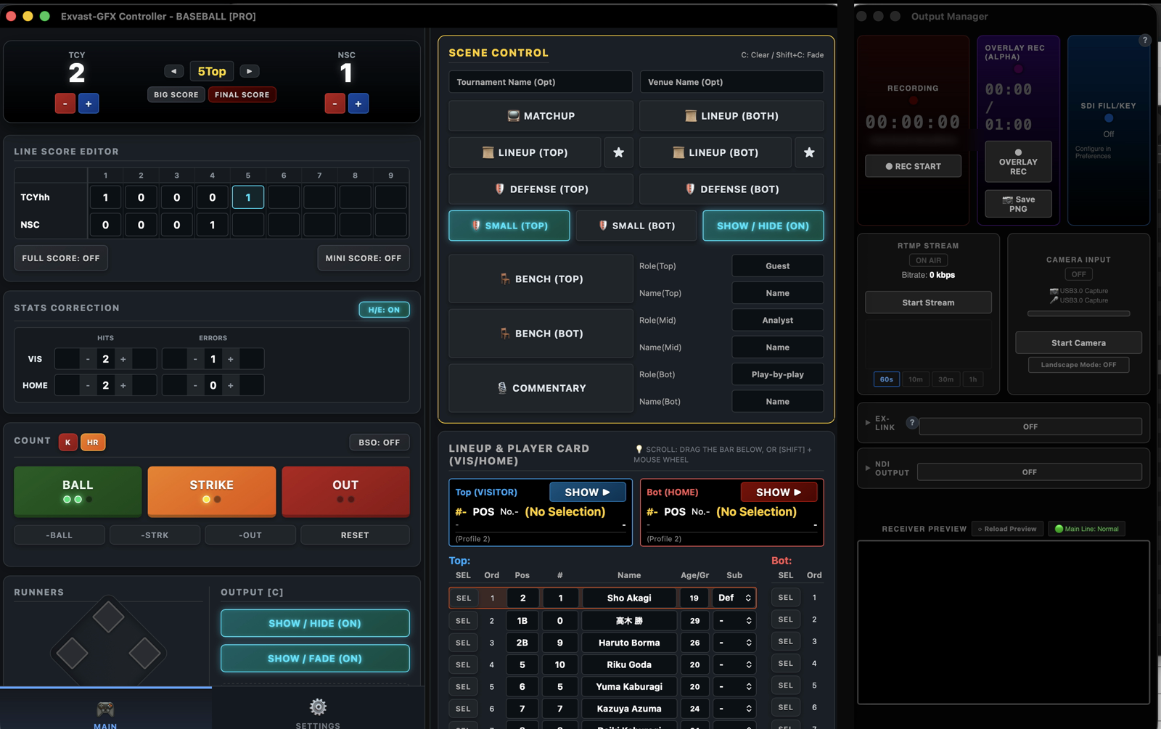The height and width of the screenshot is (729, 1161).
Task: Add an OUT to the count
Action: pos(345,491)
